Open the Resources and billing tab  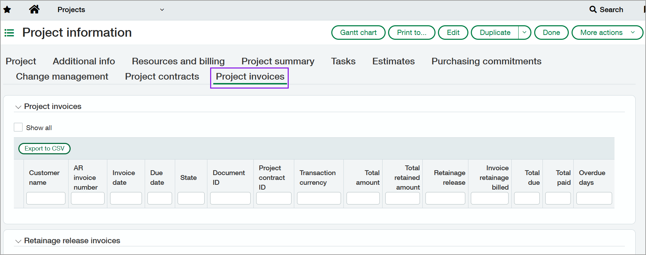pyautogui.click(x=178, y=61)
